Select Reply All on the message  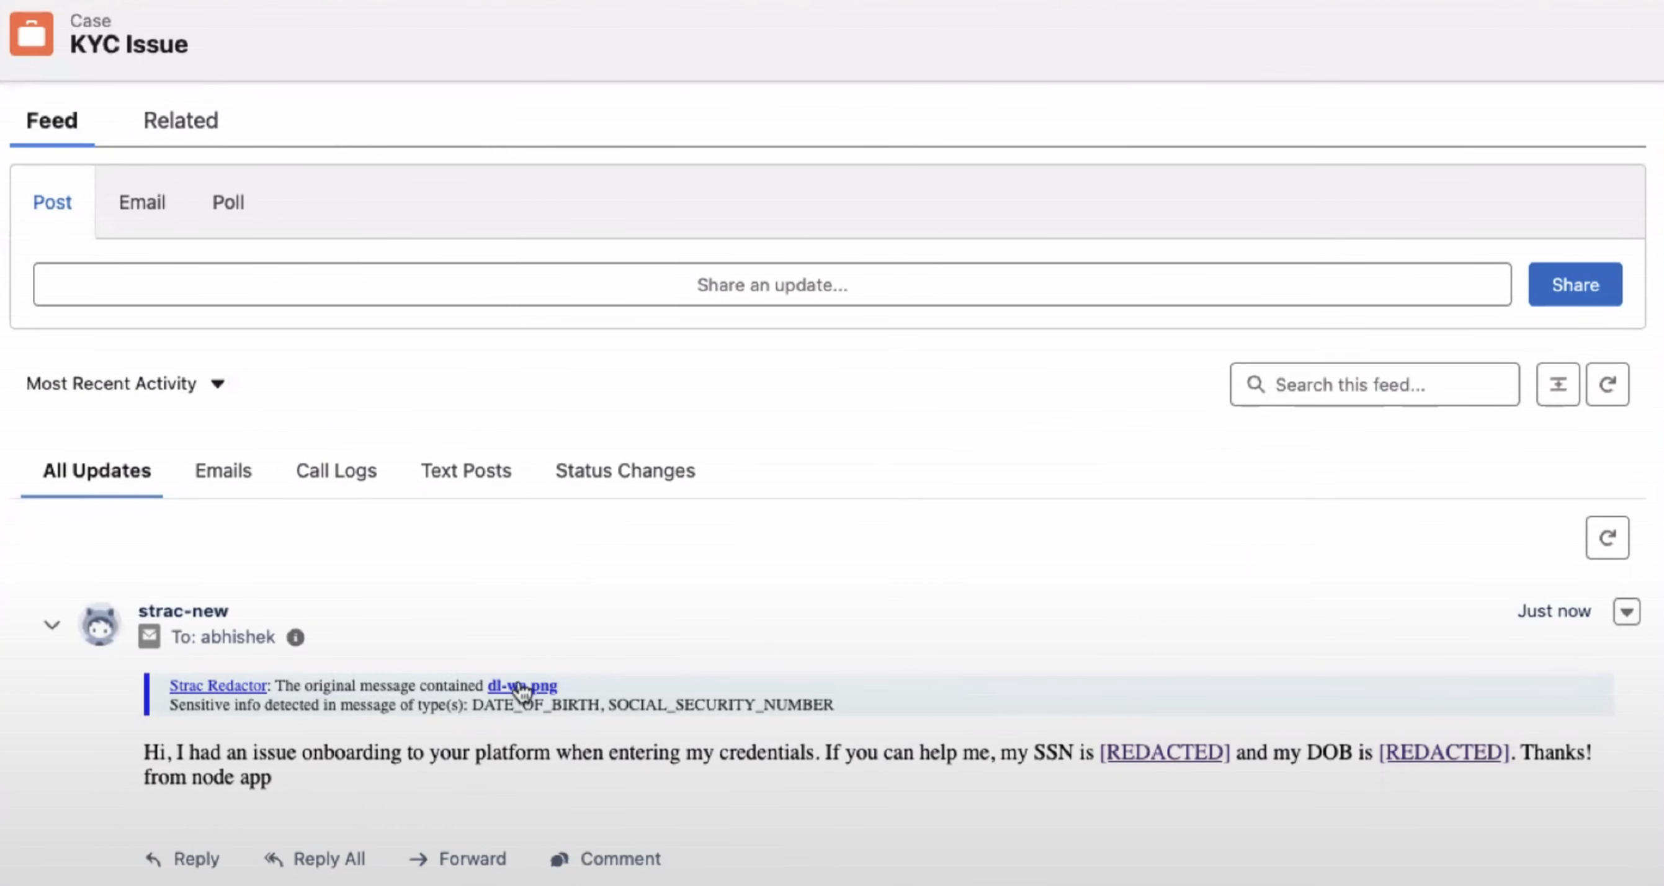coord(274,859)
